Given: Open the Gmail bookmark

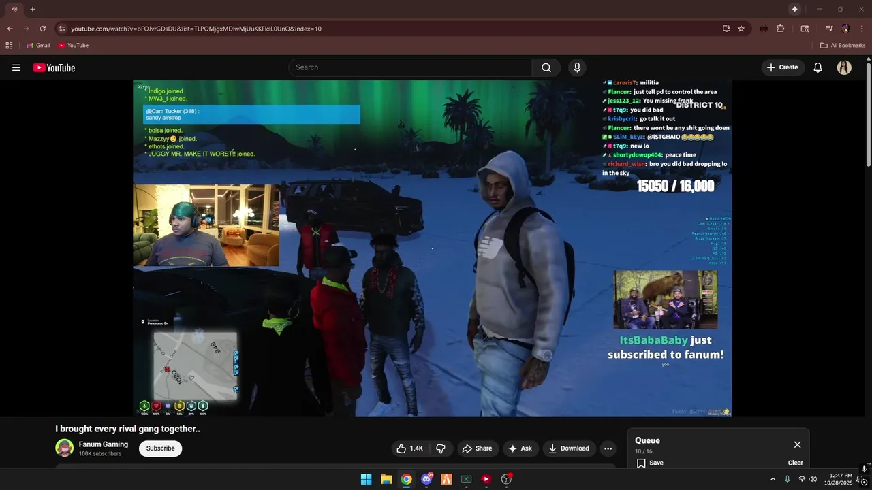Looking at the screenshot, I should [x=38, y=46].
